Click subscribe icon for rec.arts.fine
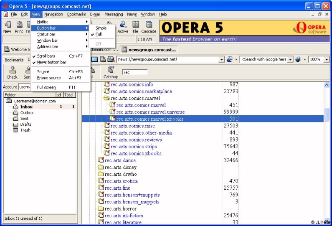The width and height of the screenshot is (332, 226). [101, 188]
